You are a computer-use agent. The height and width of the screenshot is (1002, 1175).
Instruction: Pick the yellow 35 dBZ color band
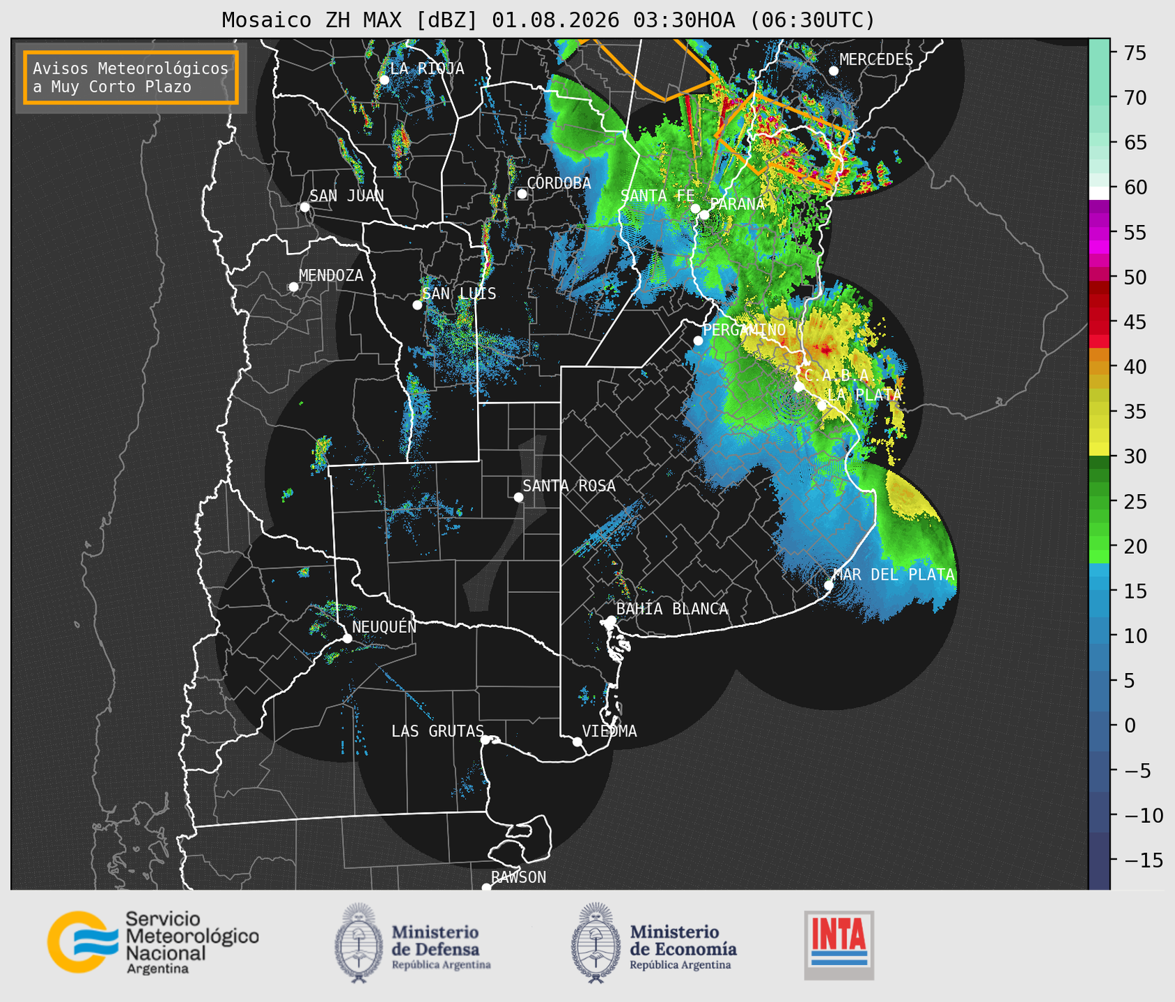click(x=1099, y=412)
